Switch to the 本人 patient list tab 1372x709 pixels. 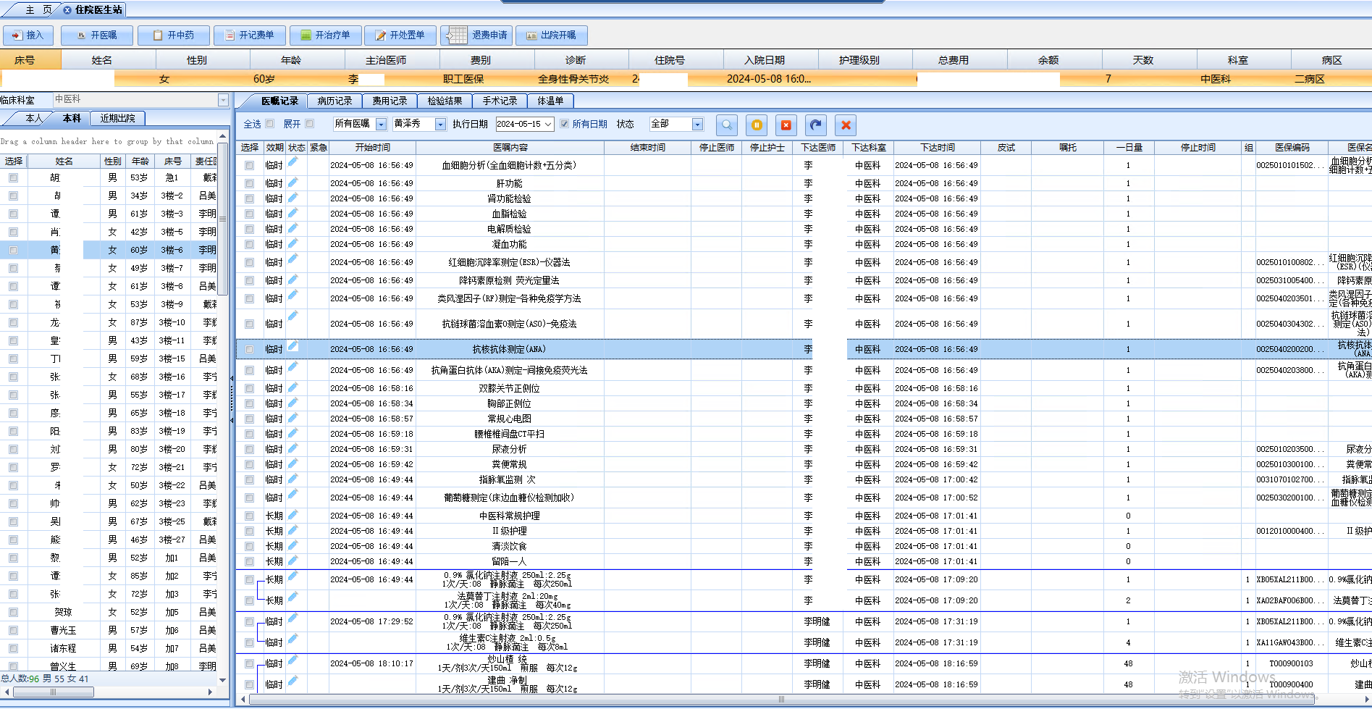[x=34, y=118]
